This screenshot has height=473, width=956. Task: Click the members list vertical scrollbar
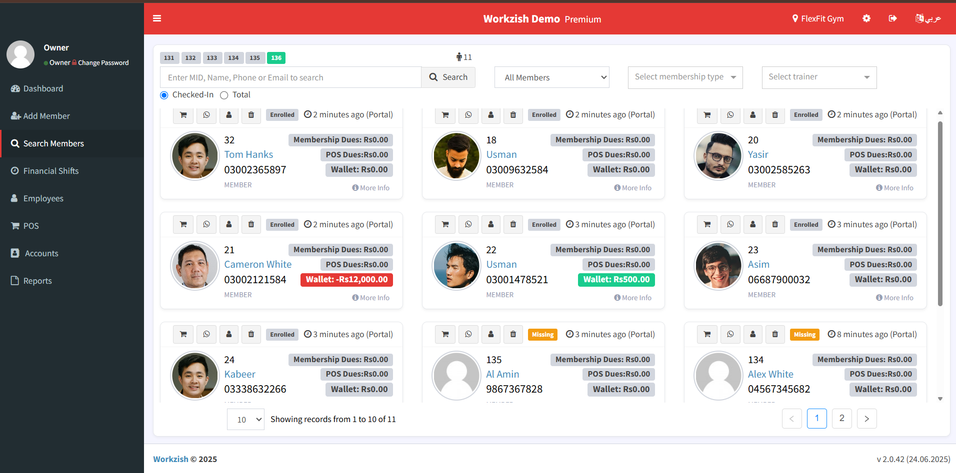pyautogui.click(x=940, y=213)
